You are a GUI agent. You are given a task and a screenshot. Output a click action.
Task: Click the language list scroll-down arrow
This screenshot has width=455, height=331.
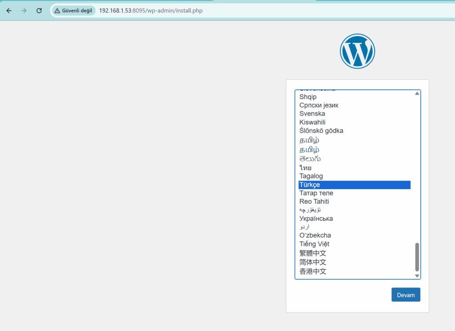point(417,276)
